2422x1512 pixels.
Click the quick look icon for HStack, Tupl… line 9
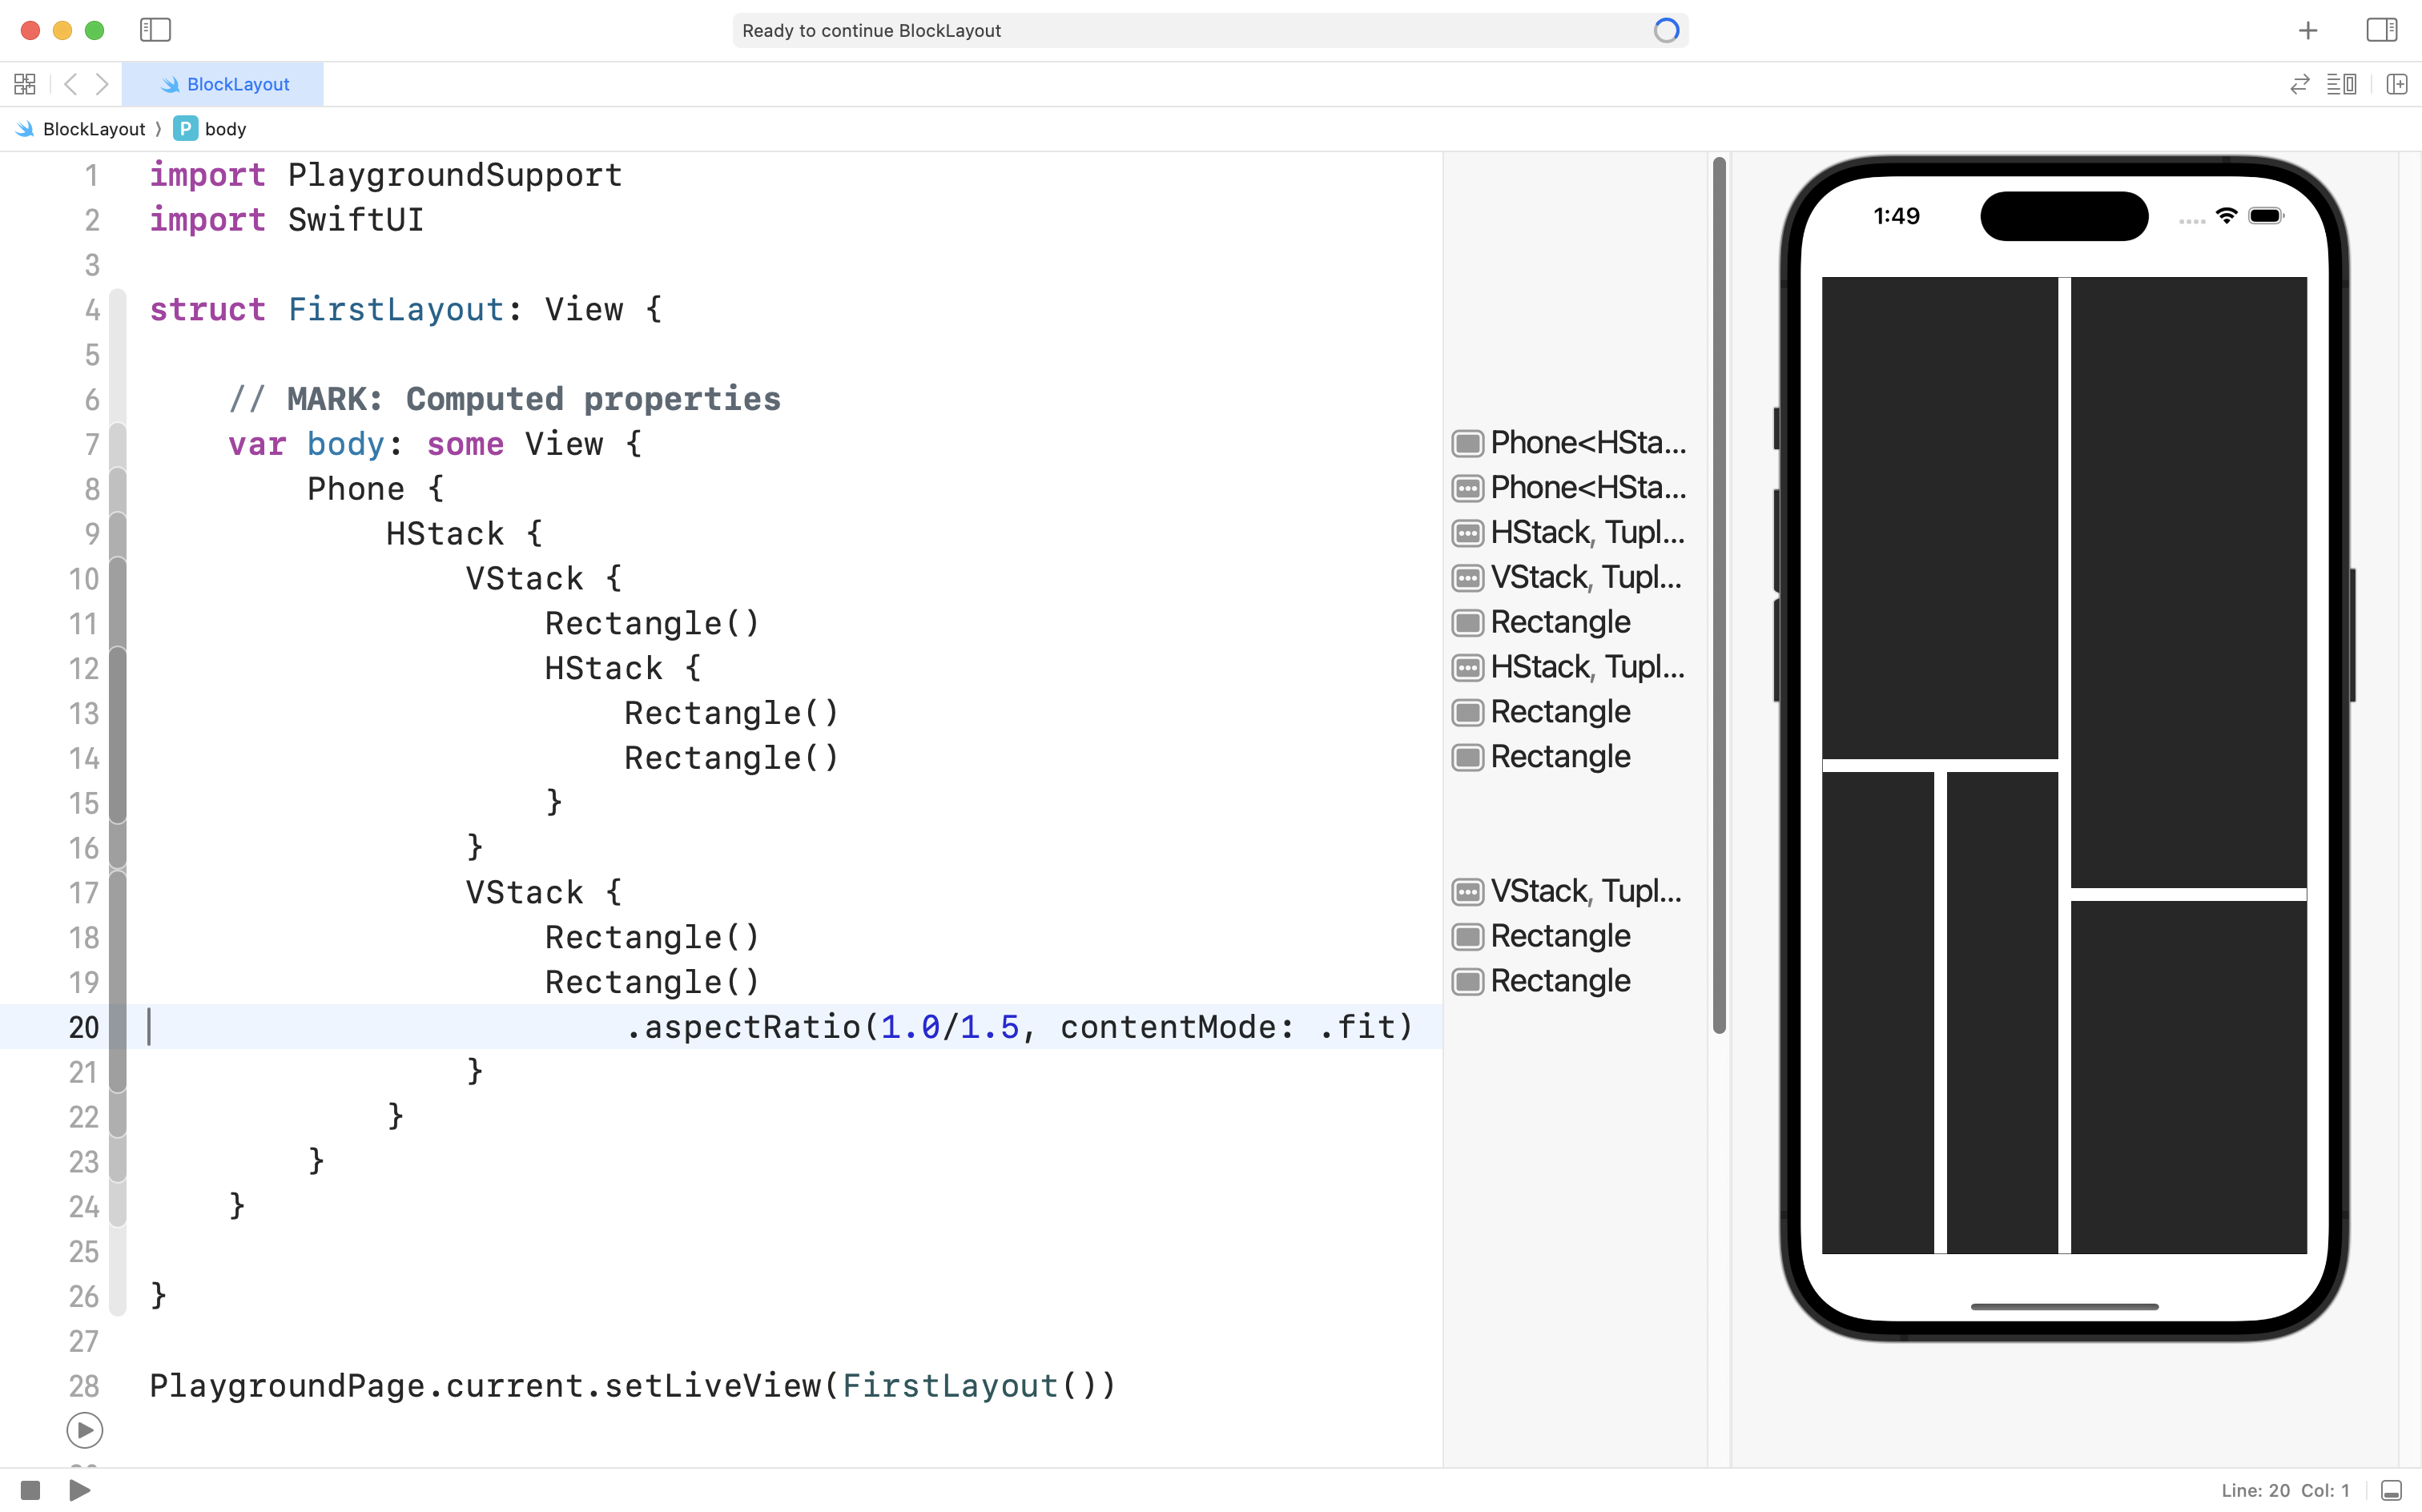tap(1467, 533)
